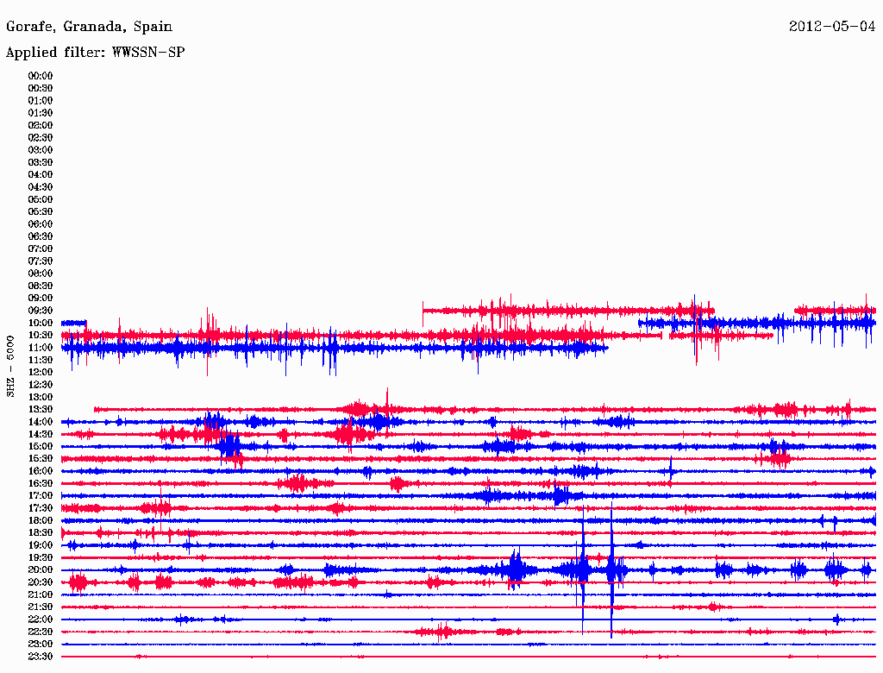Click the 01:30 time label
This screenshot has height=673, width=883.
(x=41, y=113)
